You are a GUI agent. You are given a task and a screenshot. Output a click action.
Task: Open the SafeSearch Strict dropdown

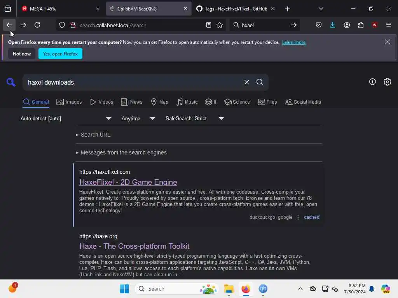(x=194, y=118)
